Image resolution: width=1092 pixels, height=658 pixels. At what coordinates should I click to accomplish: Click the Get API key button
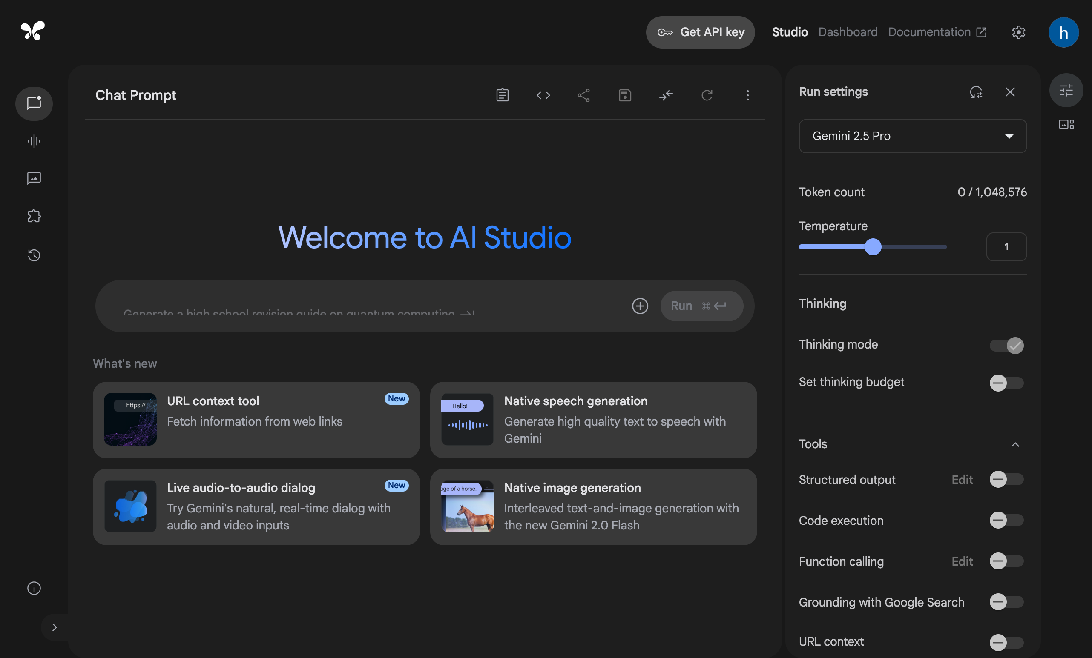click(700, 32)
